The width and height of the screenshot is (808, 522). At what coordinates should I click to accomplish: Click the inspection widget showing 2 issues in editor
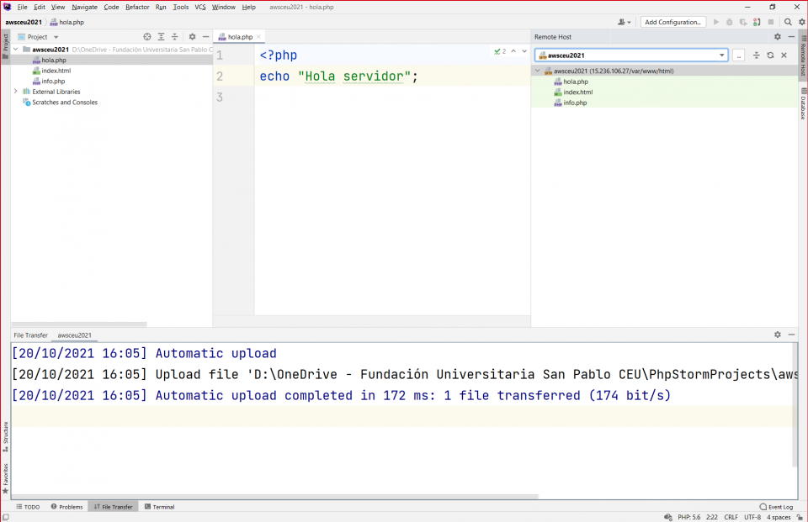pyautogui.click(x=500, y=51)
